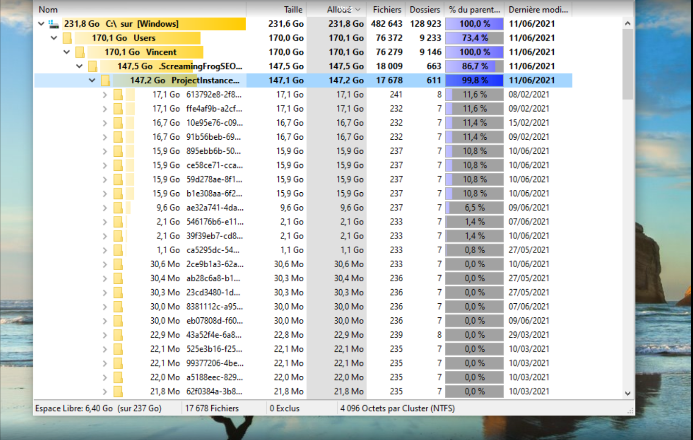
Task: Click the Users folder icon
Action: (67, 38)
